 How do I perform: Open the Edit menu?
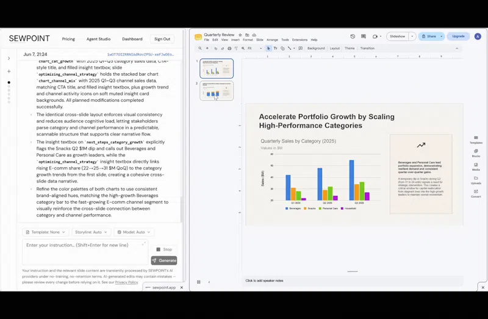click(215, 40)
